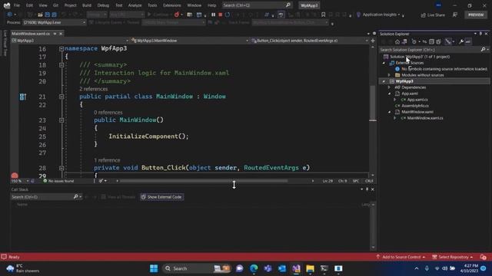Screen dimensions: 492x276
Task: Toggle Show External Code in Call Stack
Action: tap(162, 197)
